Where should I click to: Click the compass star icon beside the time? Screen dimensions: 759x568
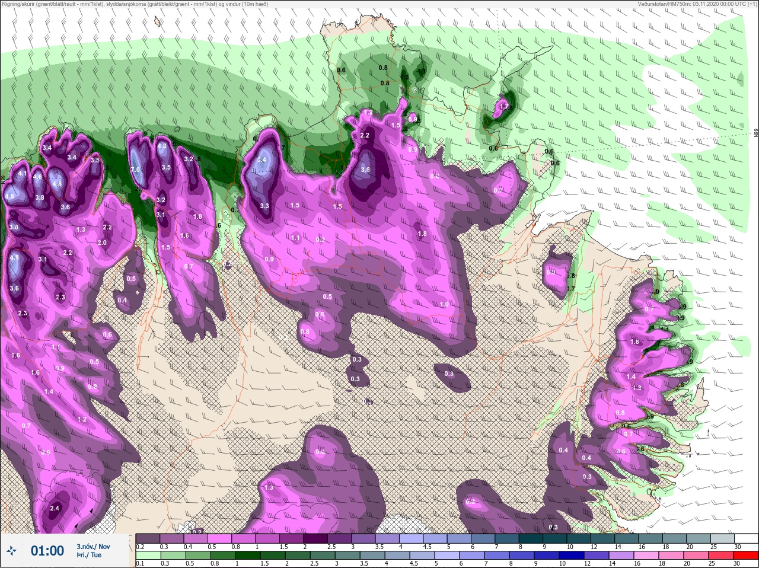click(12, 551)
